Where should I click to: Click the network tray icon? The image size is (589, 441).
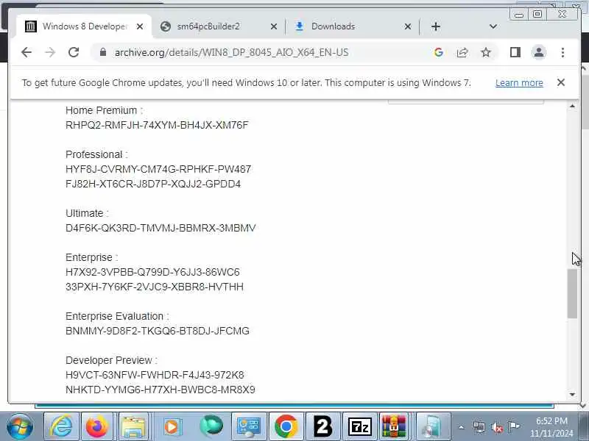click(x=479, y=427)
